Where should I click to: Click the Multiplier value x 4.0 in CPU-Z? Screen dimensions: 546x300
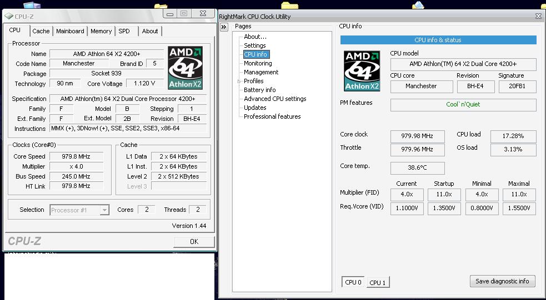pos(77,166)
